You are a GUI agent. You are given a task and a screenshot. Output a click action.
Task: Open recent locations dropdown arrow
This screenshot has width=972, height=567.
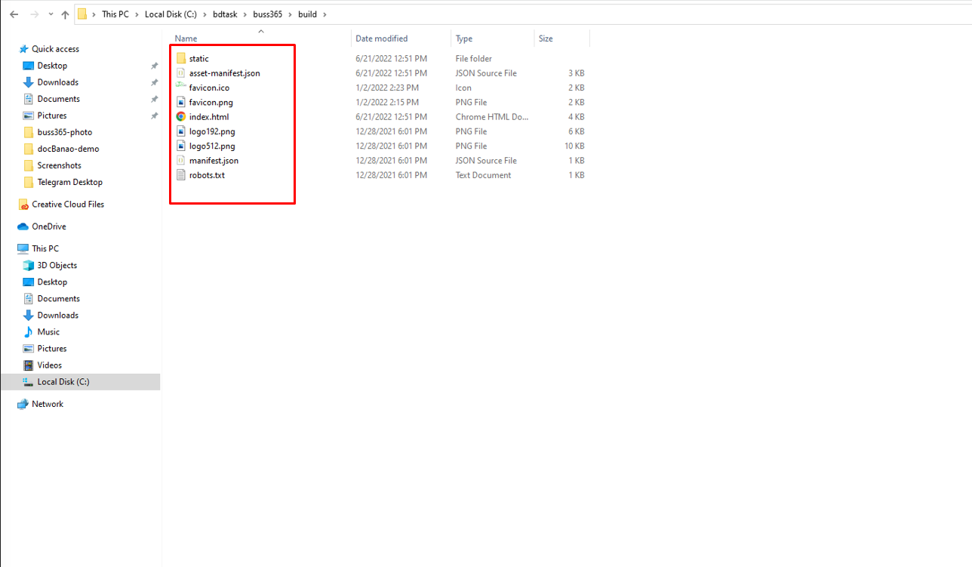(x=50, y=14)
